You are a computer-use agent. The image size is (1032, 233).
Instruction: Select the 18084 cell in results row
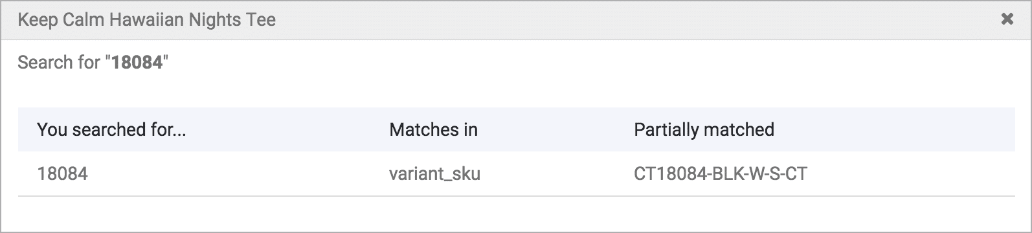coord(63,173)
